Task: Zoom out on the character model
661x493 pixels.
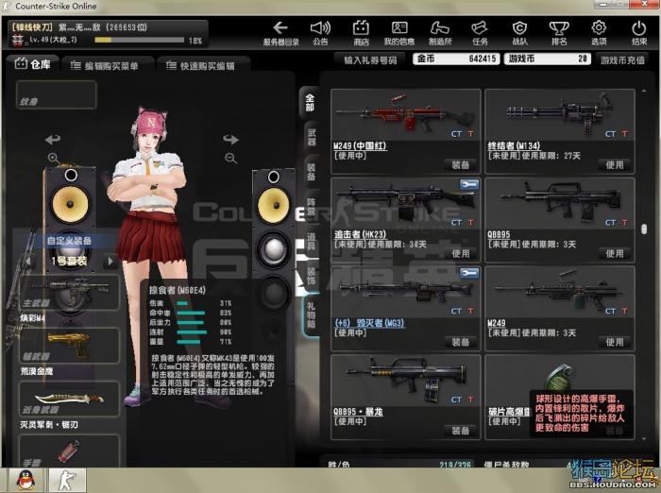Action: pyautogui.click(x=230, y=159)
